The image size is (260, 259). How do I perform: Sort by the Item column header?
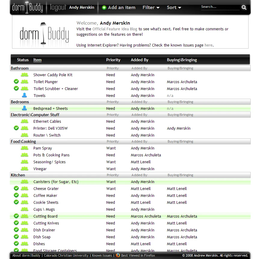tap(37, 60)
